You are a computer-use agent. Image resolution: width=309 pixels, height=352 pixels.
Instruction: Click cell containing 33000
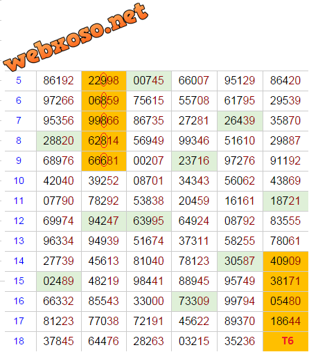point(149,301)
